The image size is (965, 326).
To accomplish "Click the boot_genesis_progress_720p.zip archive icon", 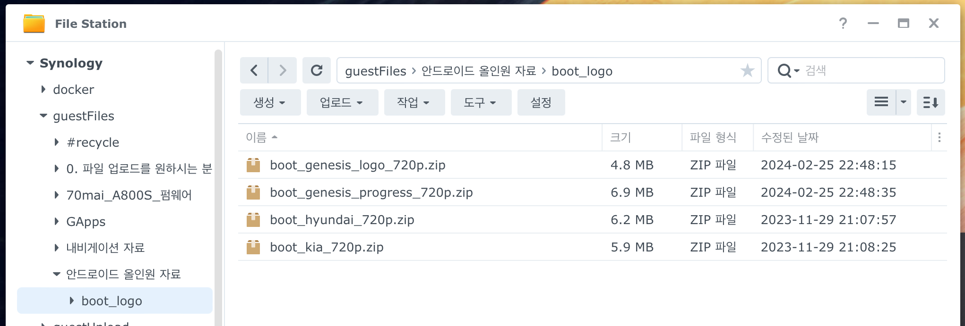I will pyautogui.click(x=253, y=192).
